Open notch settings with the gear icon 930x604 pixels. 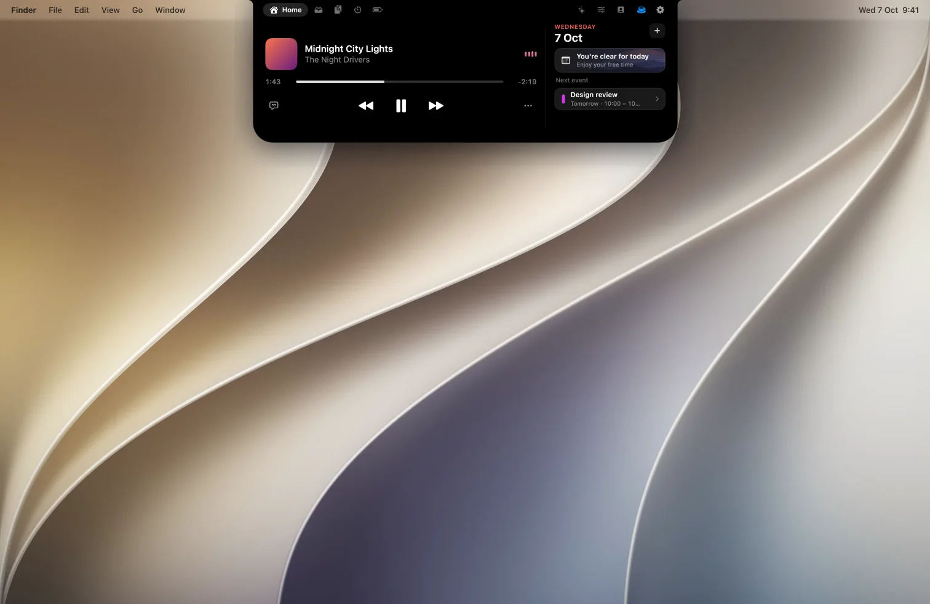661,10
